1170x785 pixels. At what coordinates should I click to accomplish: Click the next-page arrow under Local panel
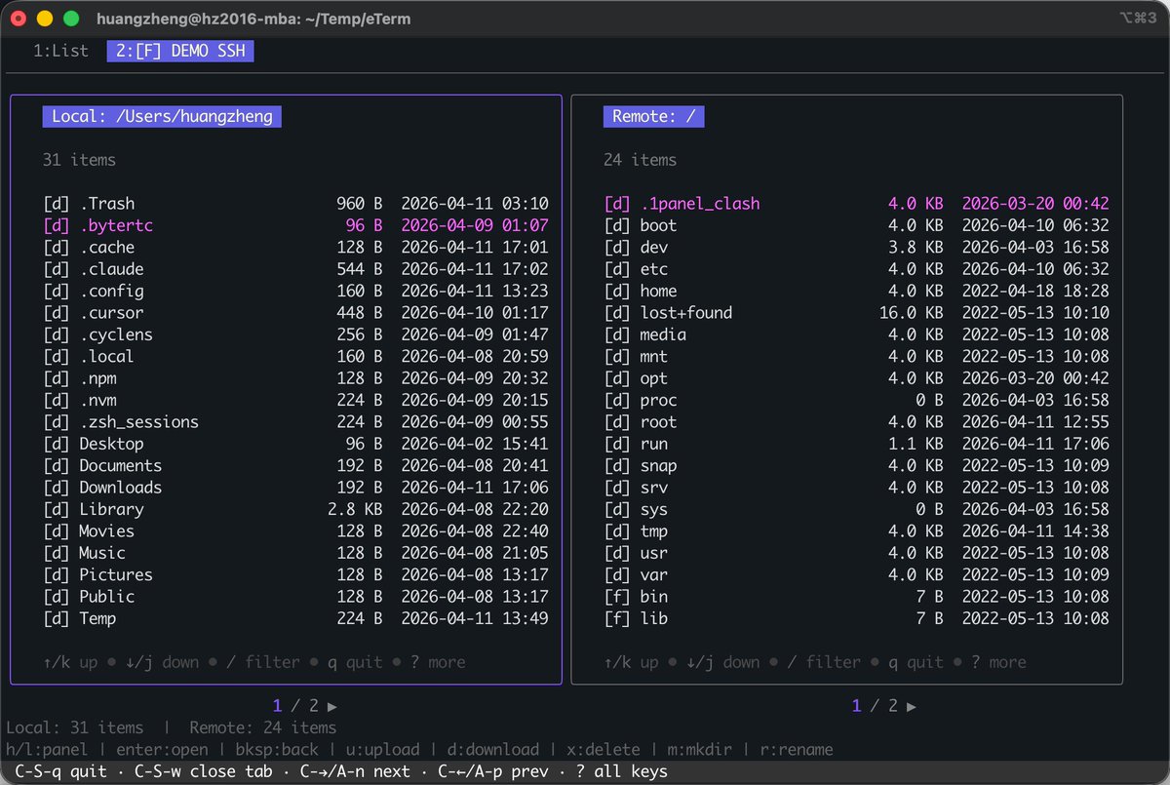[332, 706]
